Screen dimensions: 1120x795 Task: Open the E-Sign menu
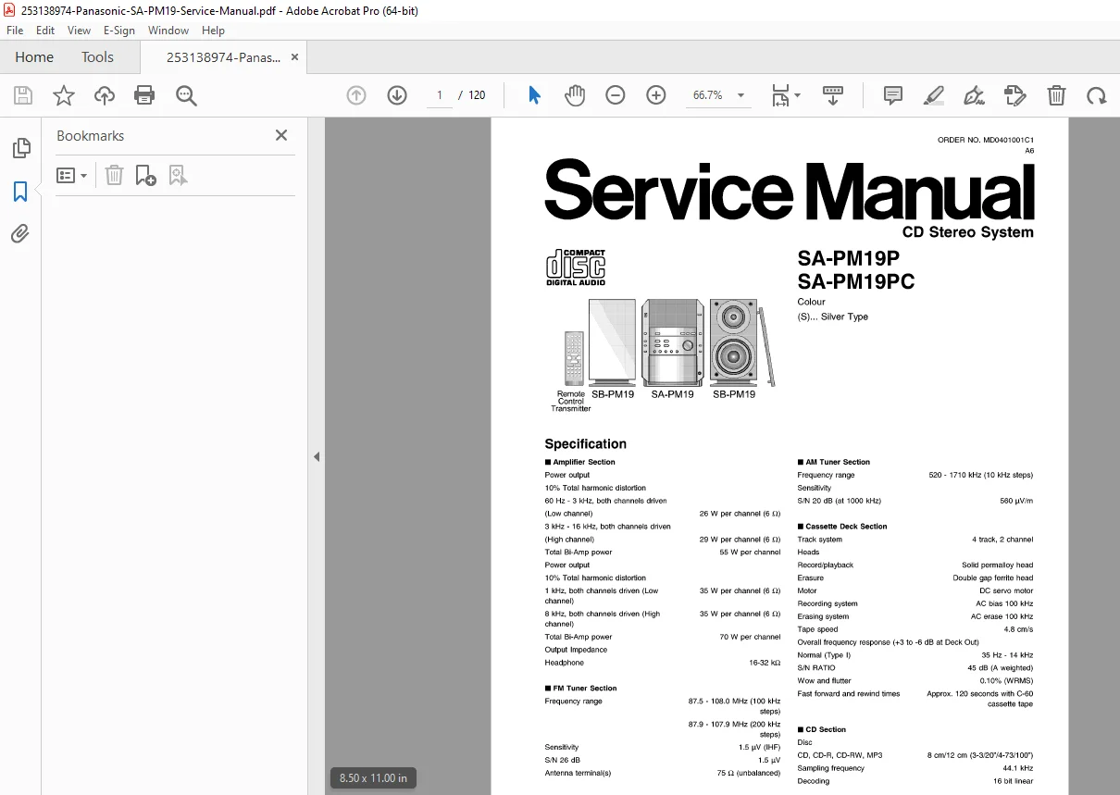click(119, 31)
